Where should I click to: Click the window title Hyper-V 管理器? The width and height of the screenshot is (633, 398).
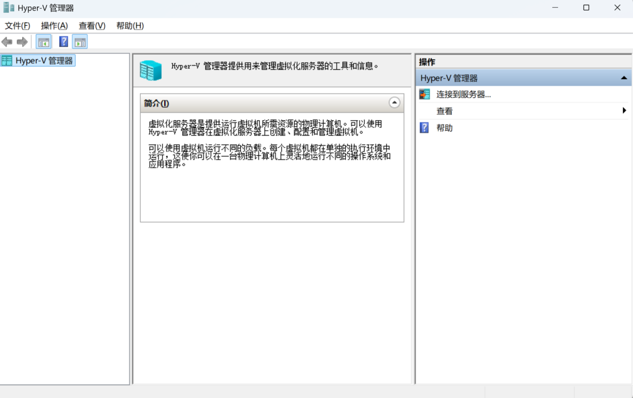(46, 8)
